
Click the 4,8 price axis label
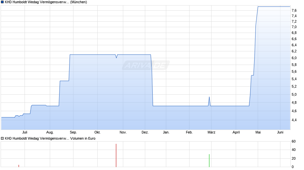pyautogui.click(x=294, y=102)
